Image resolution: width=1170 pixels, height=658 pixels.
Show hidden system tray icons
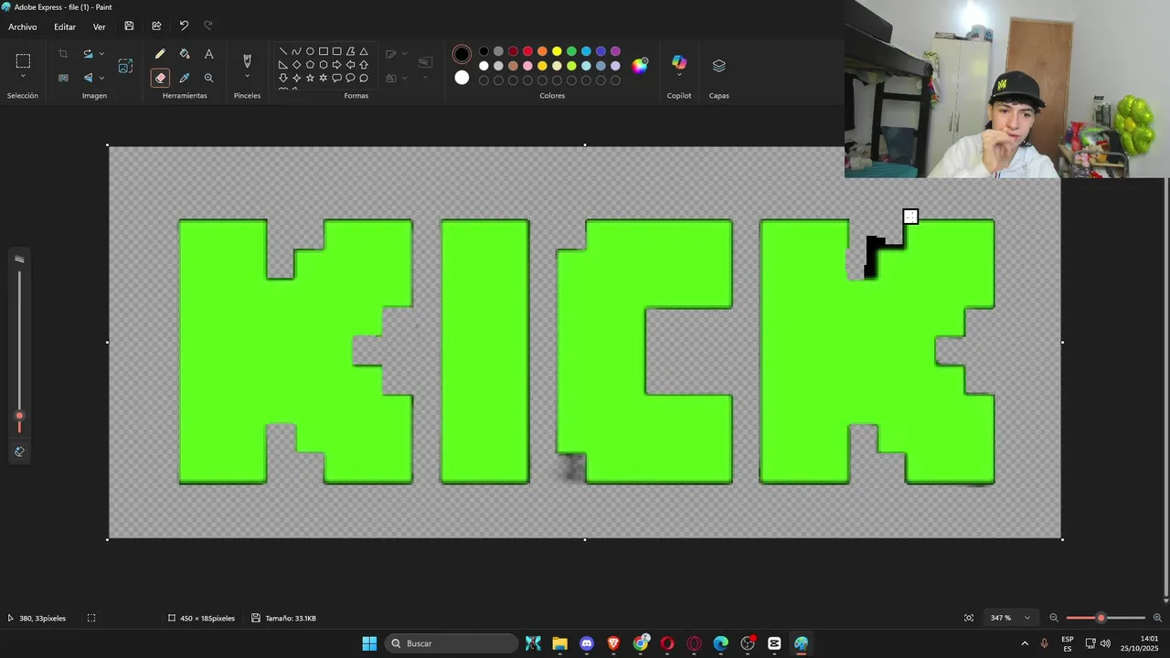click(x=1025, y=643)
